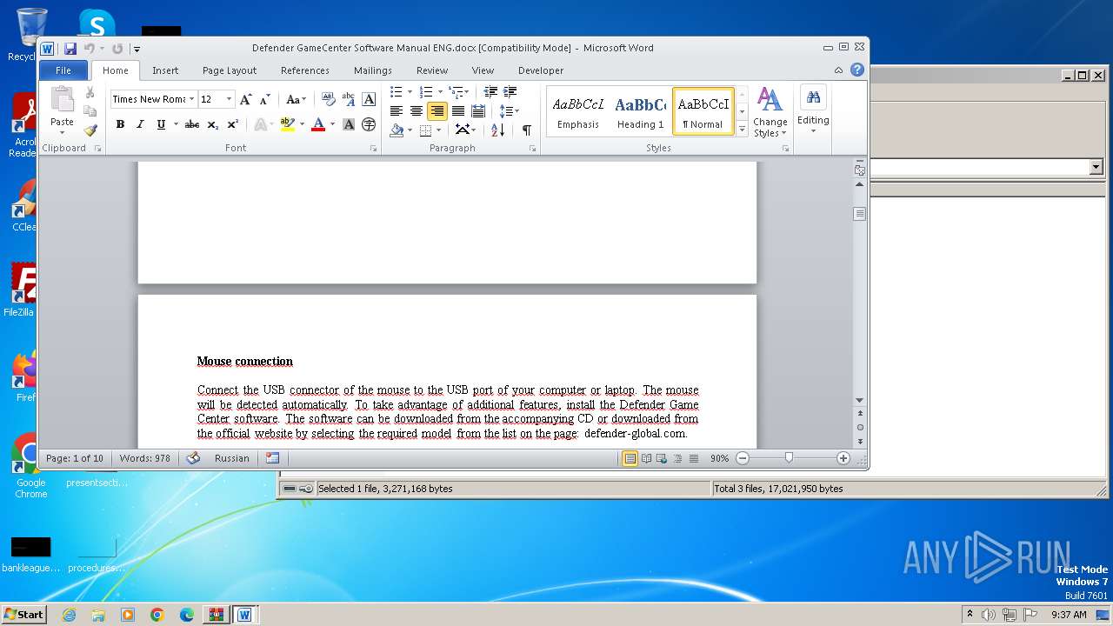Open Word Help question mark
This screenshot has width=1113, height=626.
[857, 70]
